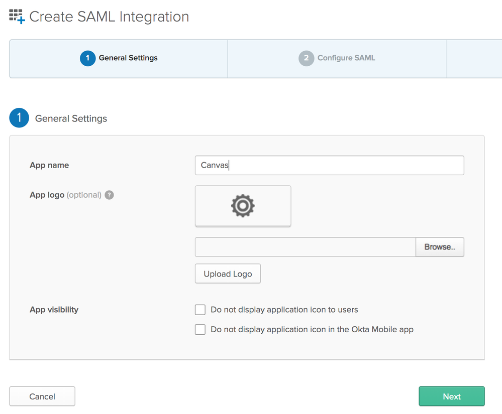Click the App logo (optional) label
This screenshot has width=502, height=414.
pos(66,195)
